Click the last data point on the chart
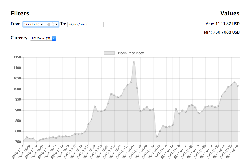The width and height of the screenshot is (246, 164). tap(238, 86)
